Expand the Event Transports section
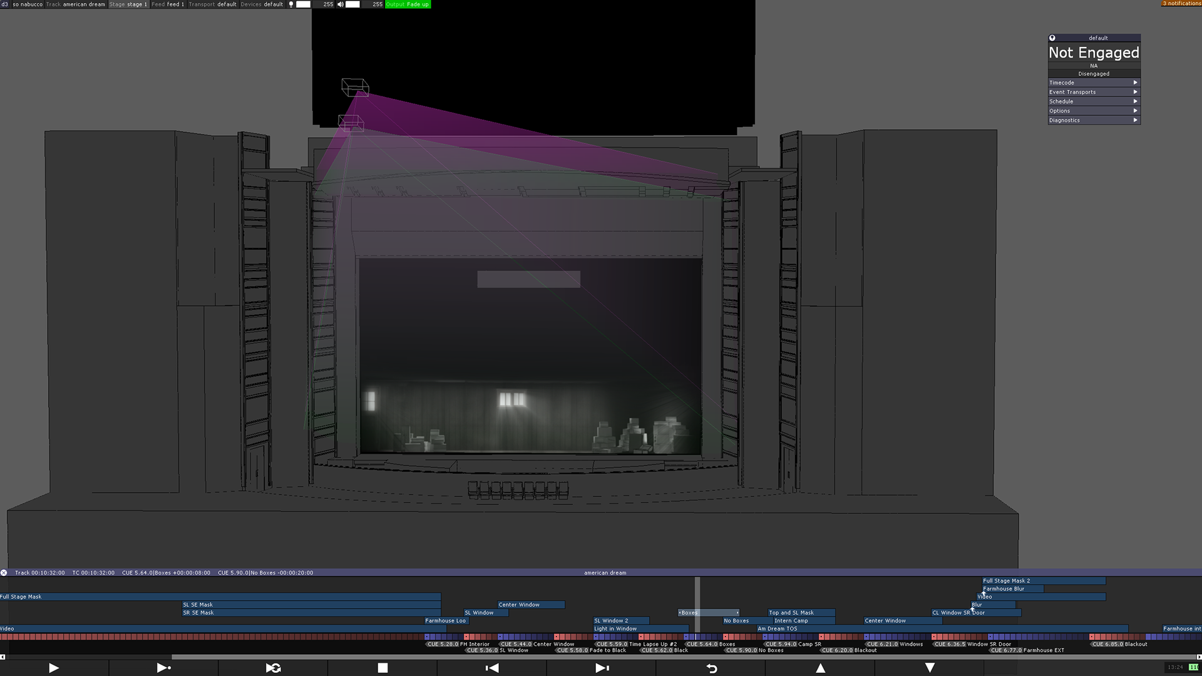The image size is (1202, 676). coord(1094,92)
